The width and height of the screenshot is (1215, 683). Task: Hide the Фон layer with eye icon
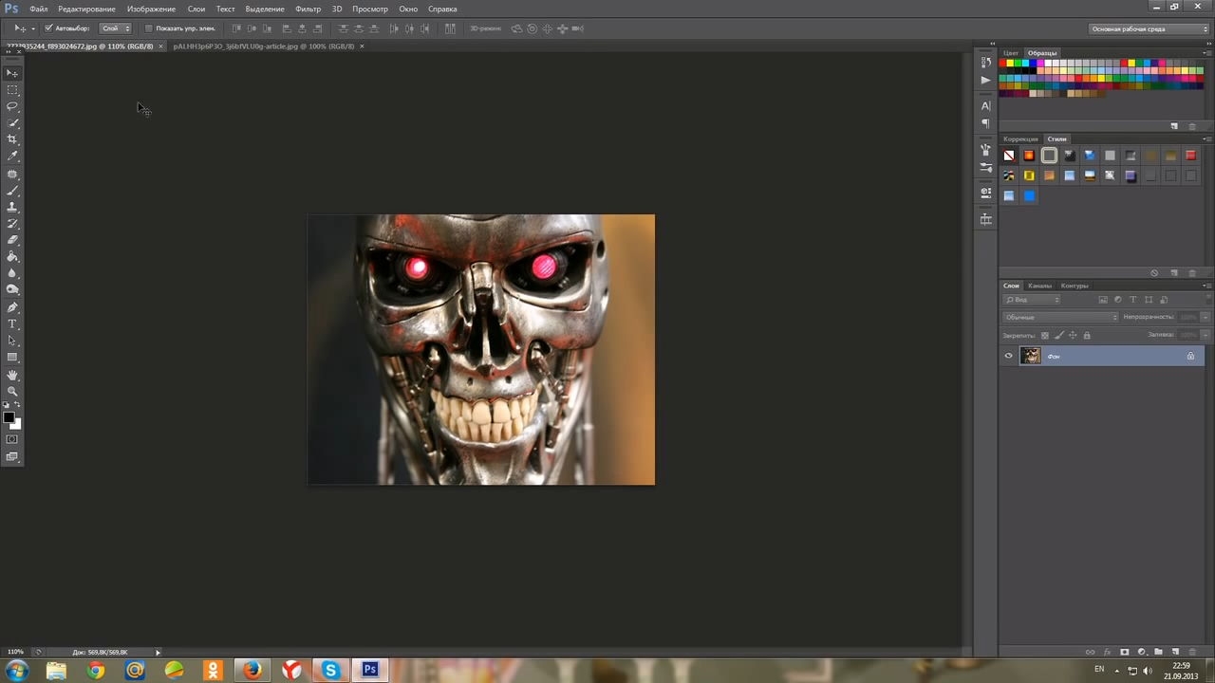coord(1008,356)
